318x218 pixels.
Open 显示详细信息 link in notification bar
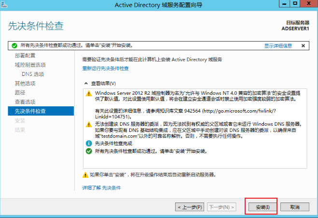click(x=278, y=46)
